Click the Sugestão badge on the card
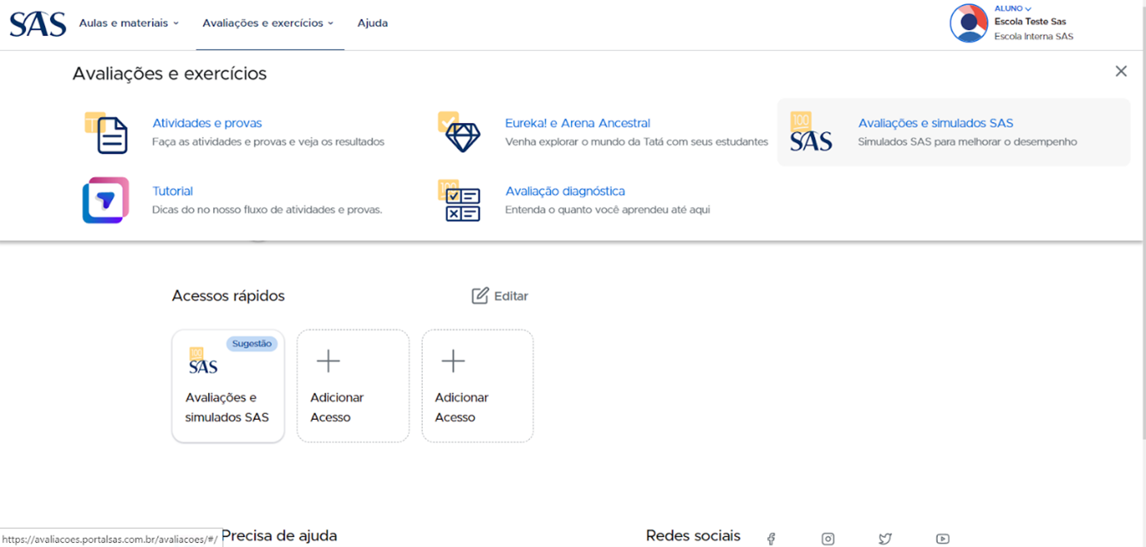This screenshot has height=547, width=1146. [252, 343]
